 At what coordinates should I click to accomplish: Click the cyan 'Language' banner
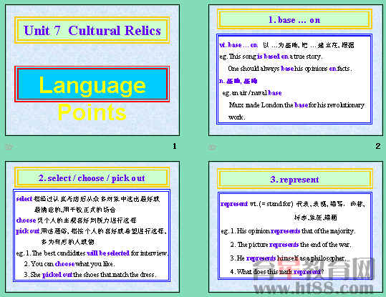click(92, 84)
